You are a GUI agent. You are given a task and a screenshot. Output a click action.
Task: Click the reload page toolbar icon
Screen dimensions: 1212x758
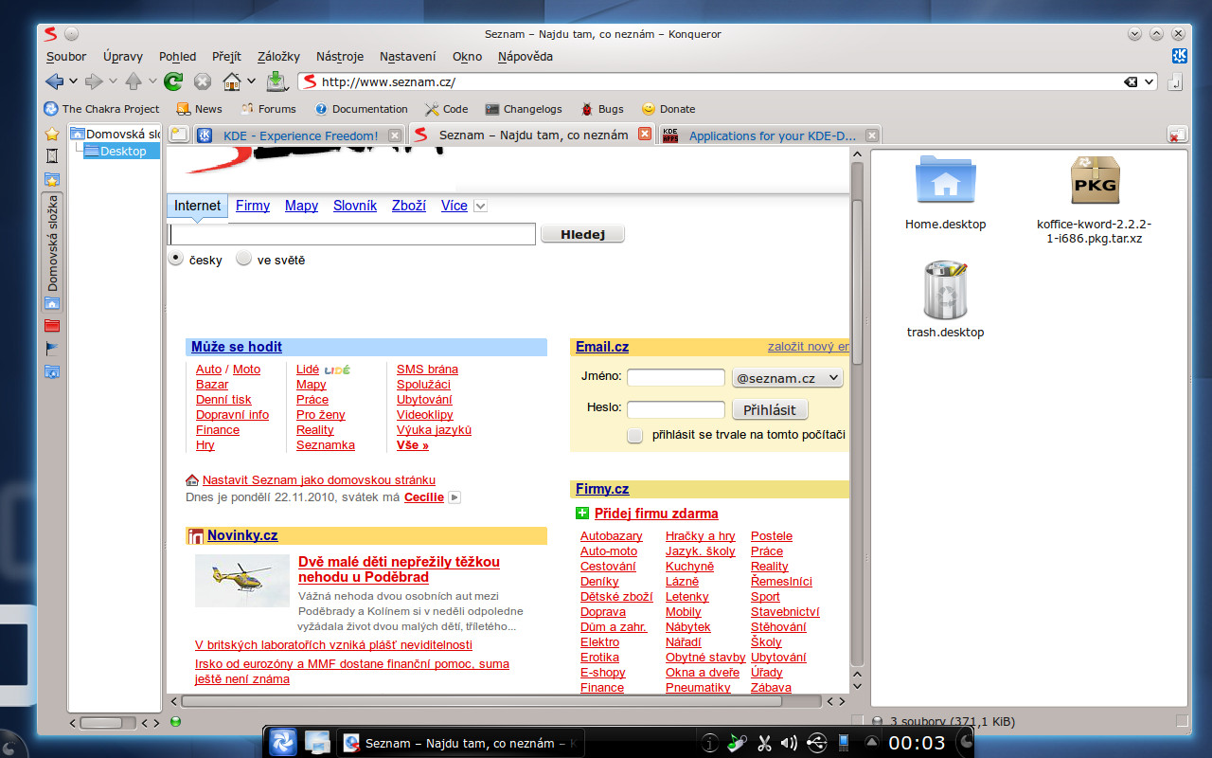tap(173, 81)
